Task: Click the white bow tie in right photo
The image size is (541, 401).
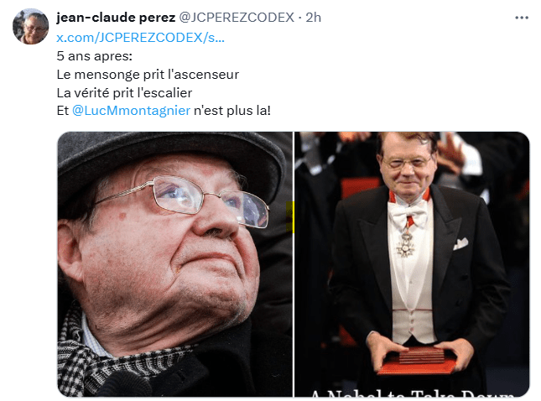Action: 408,214
